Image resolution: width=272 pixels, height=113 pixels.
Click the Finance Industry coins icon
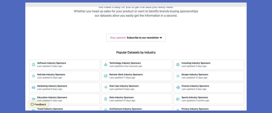pos(178,88)
